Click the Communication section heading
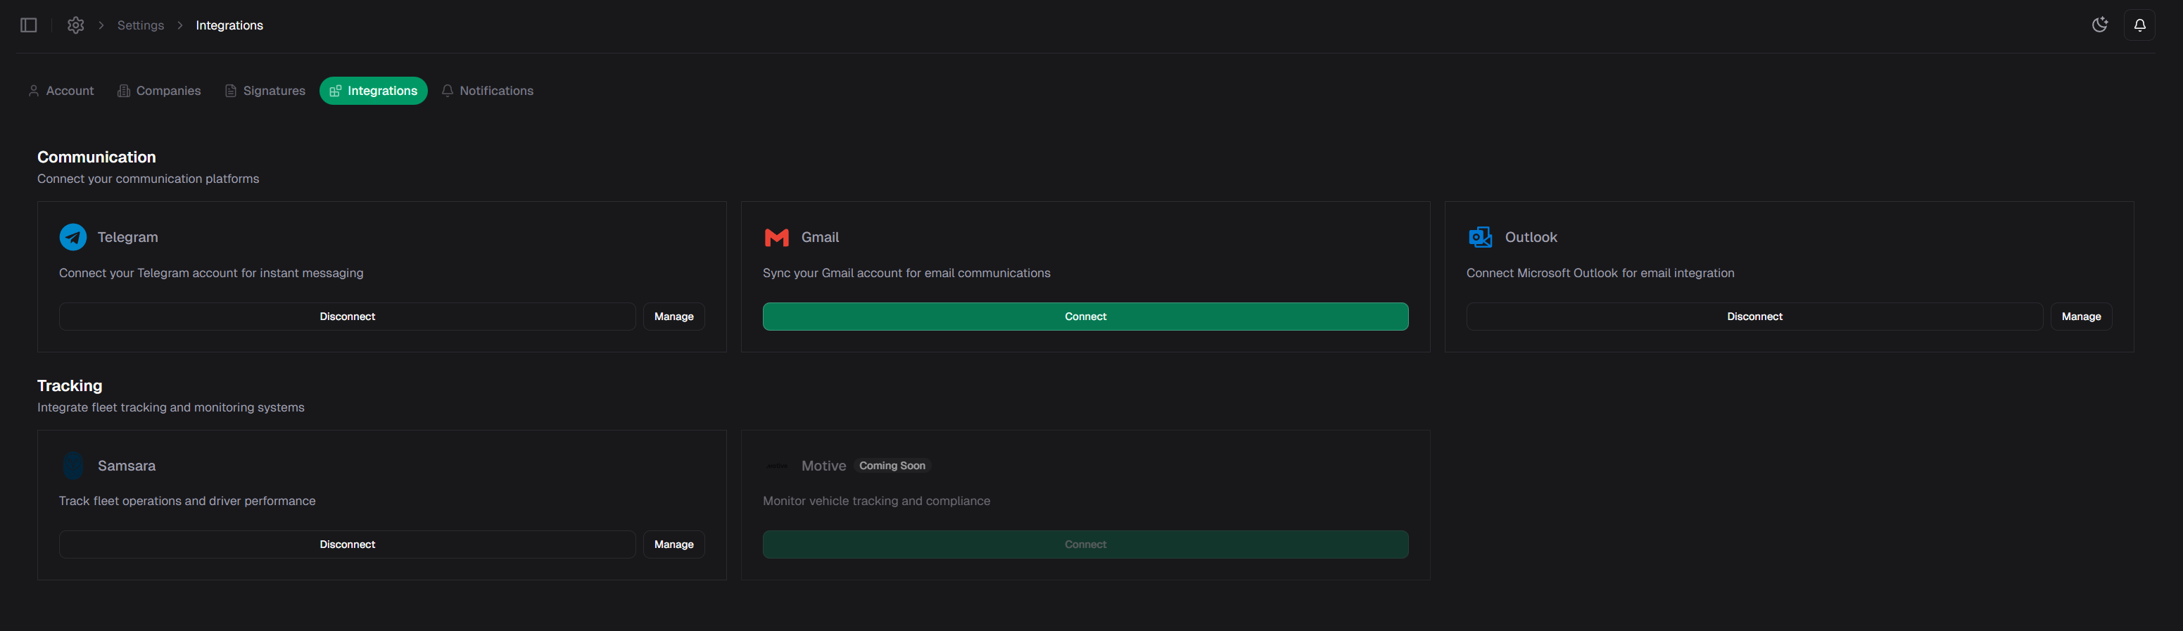2183x631 pixels. [96, 157]
